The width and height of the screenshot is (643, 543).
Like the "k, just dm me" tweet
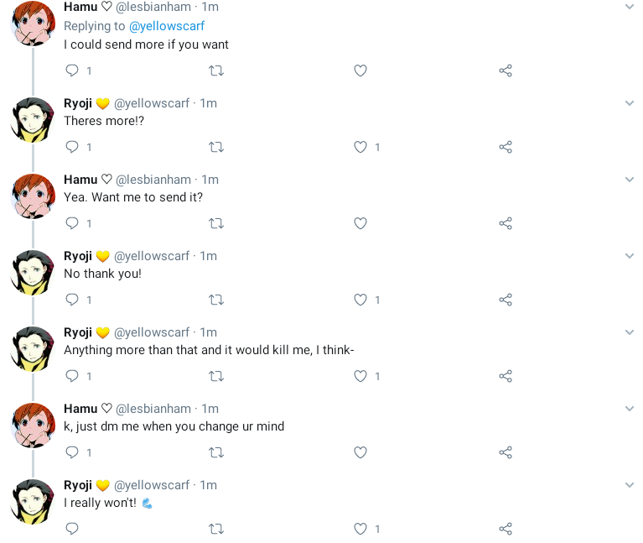360,453
